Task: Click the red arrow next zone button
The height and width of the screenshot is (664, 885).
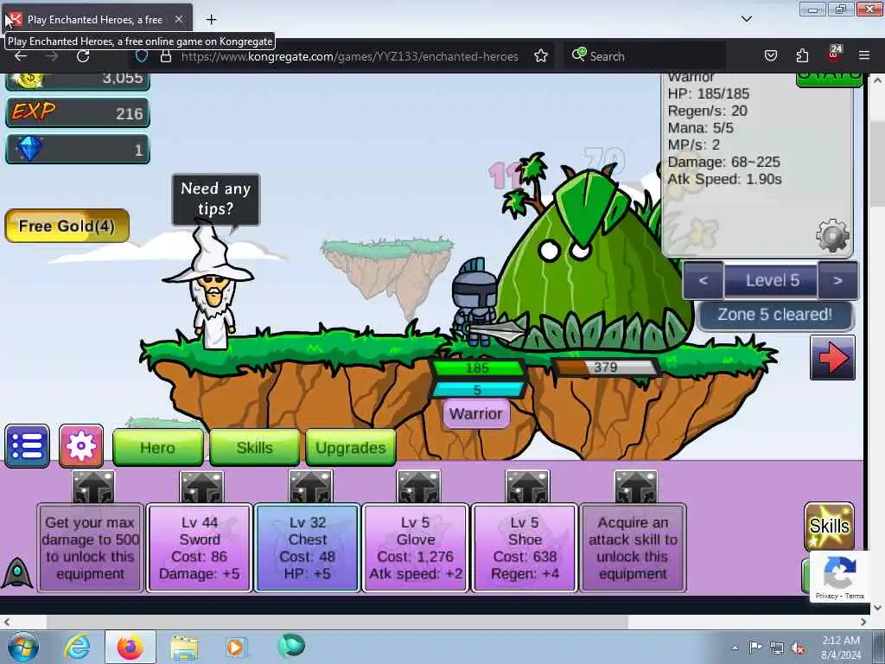Action: [832, 358]
